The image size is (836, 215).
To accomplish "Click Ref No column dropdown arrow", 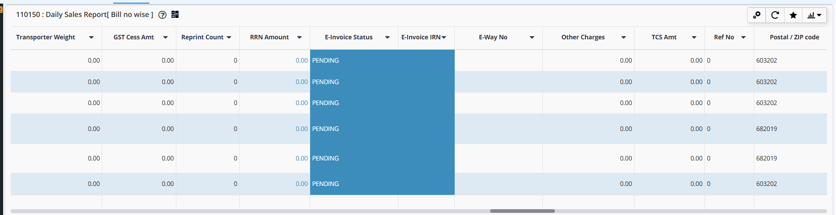I will tap(743, 38).
